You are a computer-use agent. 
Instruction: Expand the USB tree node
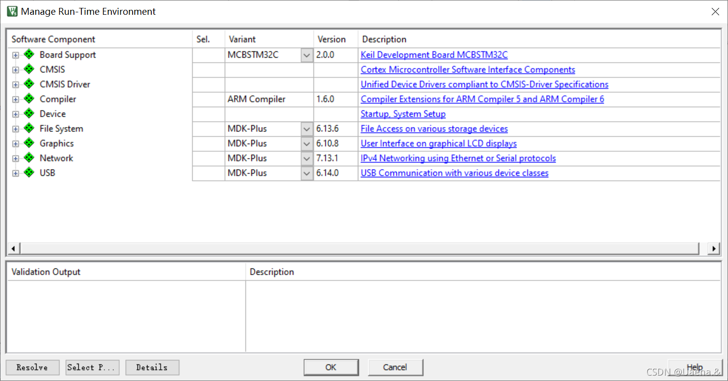(x=16, y=173)
